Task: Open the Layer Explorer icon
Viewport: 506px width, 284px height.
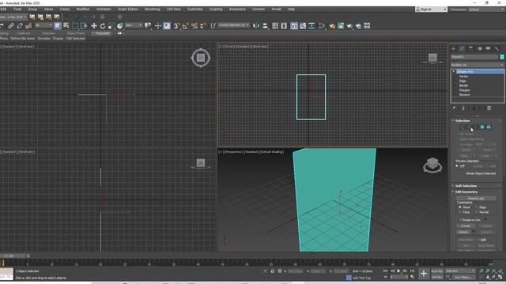Action: (284, 26)
